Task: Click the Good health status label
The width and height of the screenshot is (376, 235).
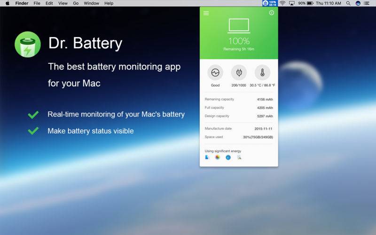Action: 215,85
